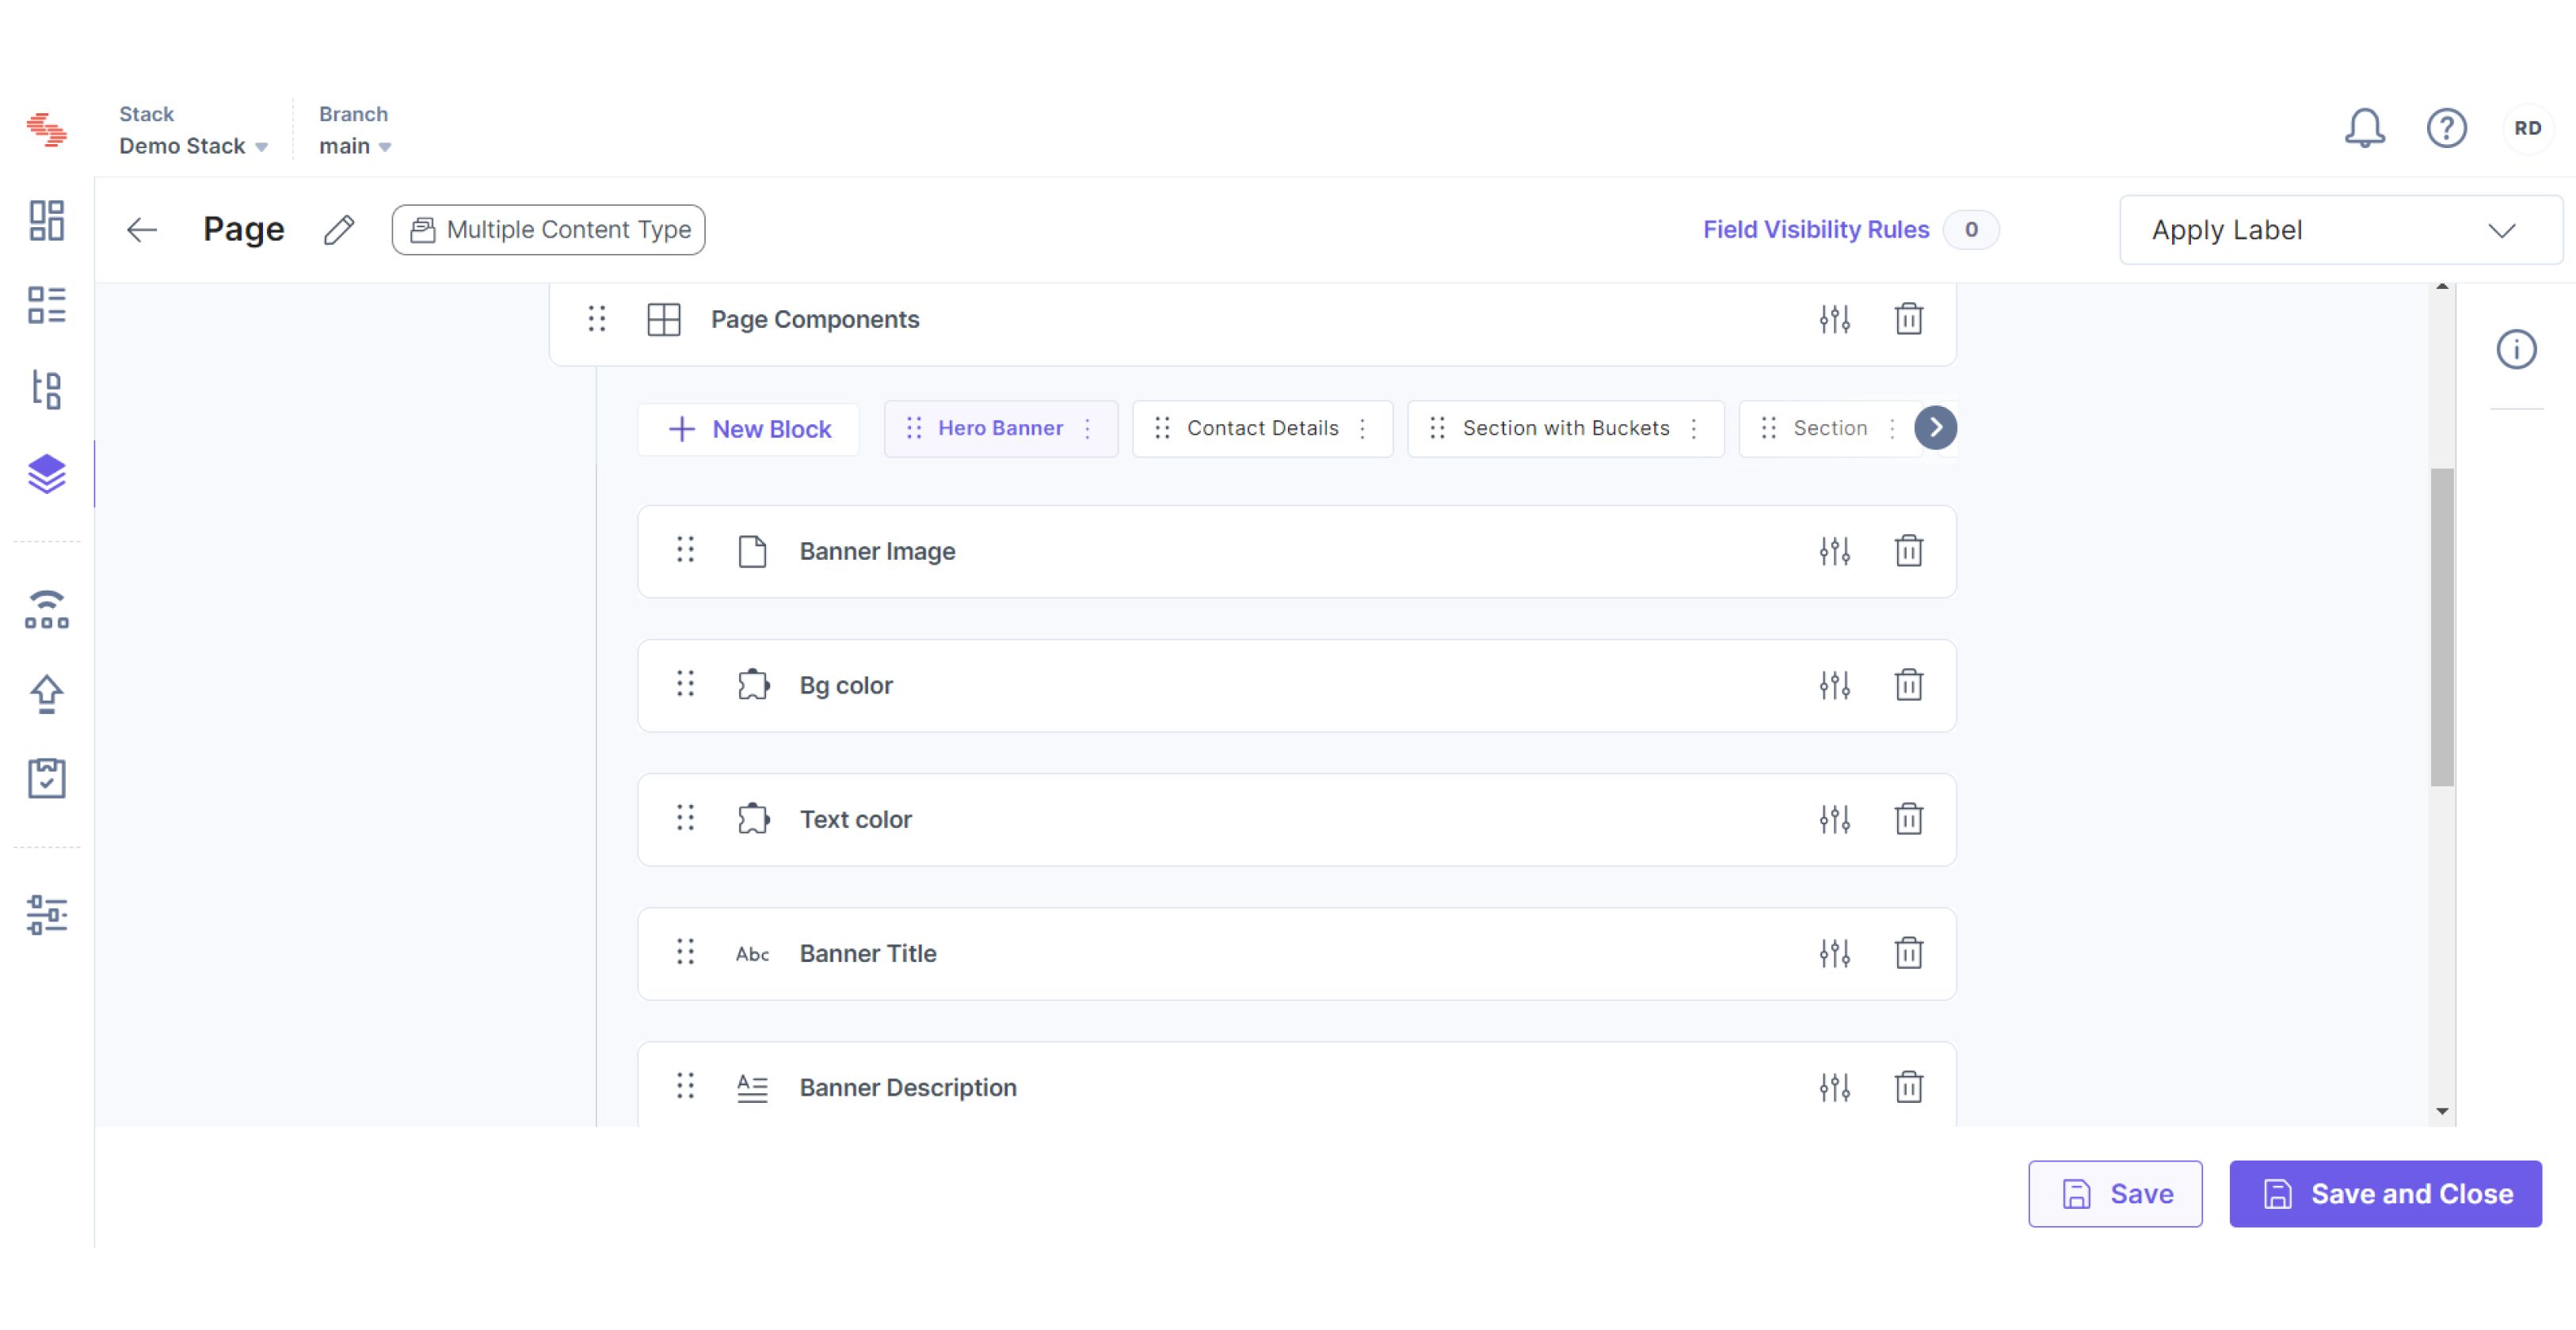Open properties for Banner Title field
This screenshot has width=2576, height=1330.
pos(1834,952)
